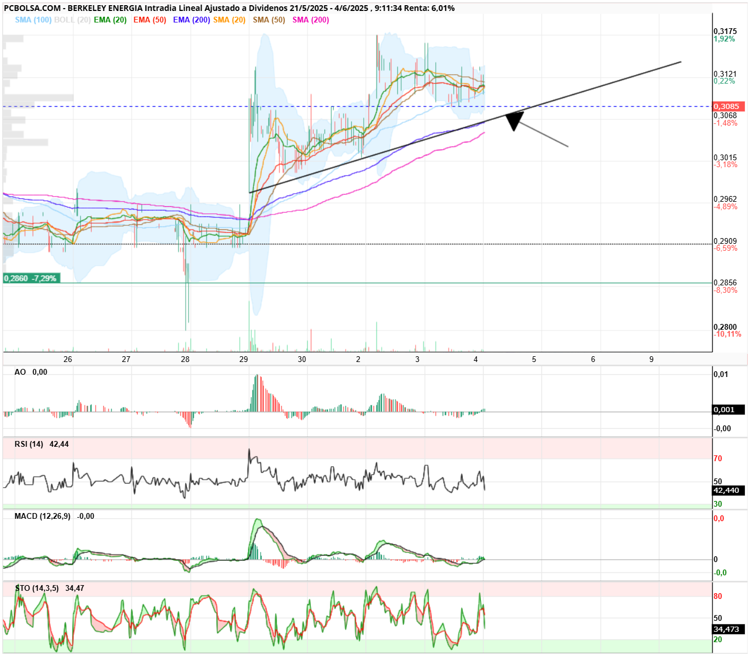Viewport: 750px width, 656px height.
Task: Select the 0,2962 price axis label
Action: pos(725,199)
